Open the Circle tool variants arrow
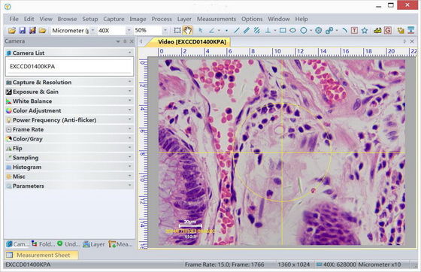 310,31
